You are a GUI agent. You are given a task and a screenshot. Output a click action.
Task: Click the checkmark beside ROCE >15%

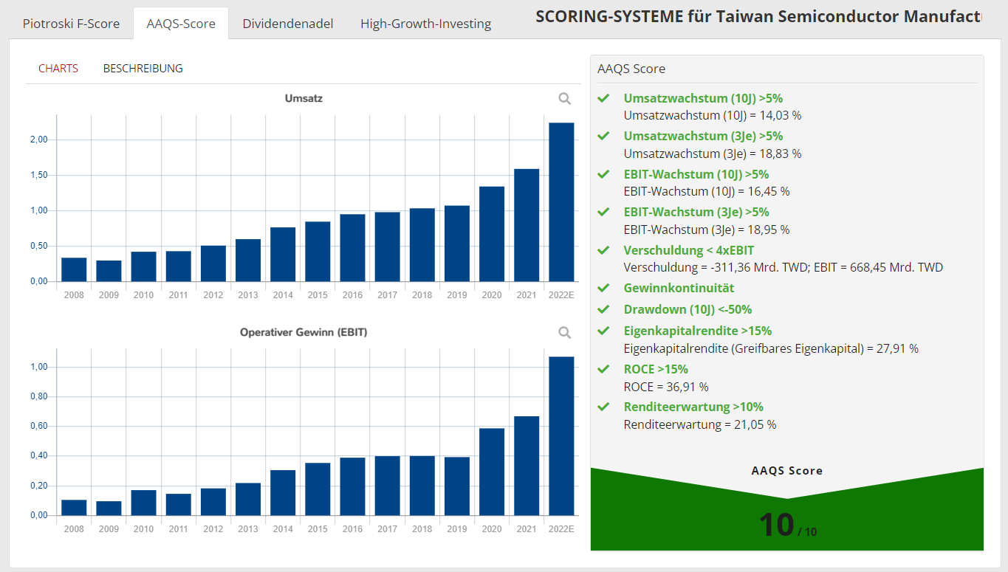pos(603,369)
